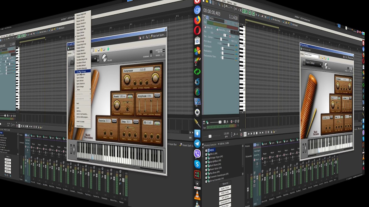
Task: Click the MIDI Tracks filter button
Action: pos(225,193)
